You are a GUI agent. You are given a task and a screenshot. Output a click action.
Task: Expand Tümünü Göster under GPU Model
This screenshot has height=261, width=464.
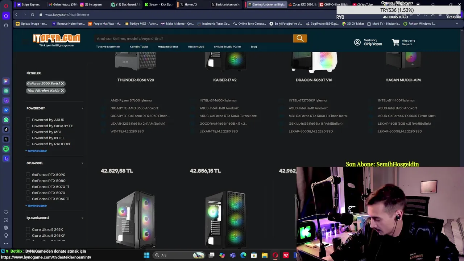tap(36, 206)
